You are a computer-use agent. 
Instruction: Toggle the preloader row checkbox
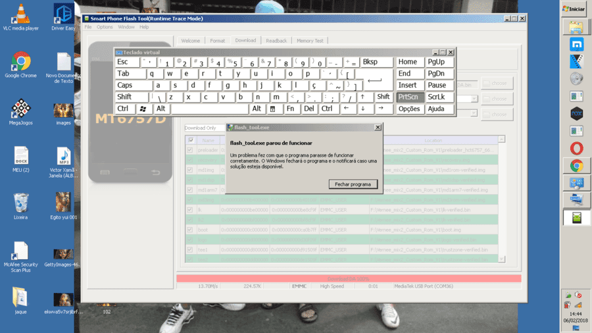click(x=190, y=150)
